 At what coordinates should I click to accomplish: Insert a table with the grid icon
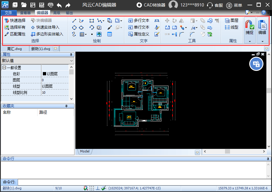pos(109,34)
